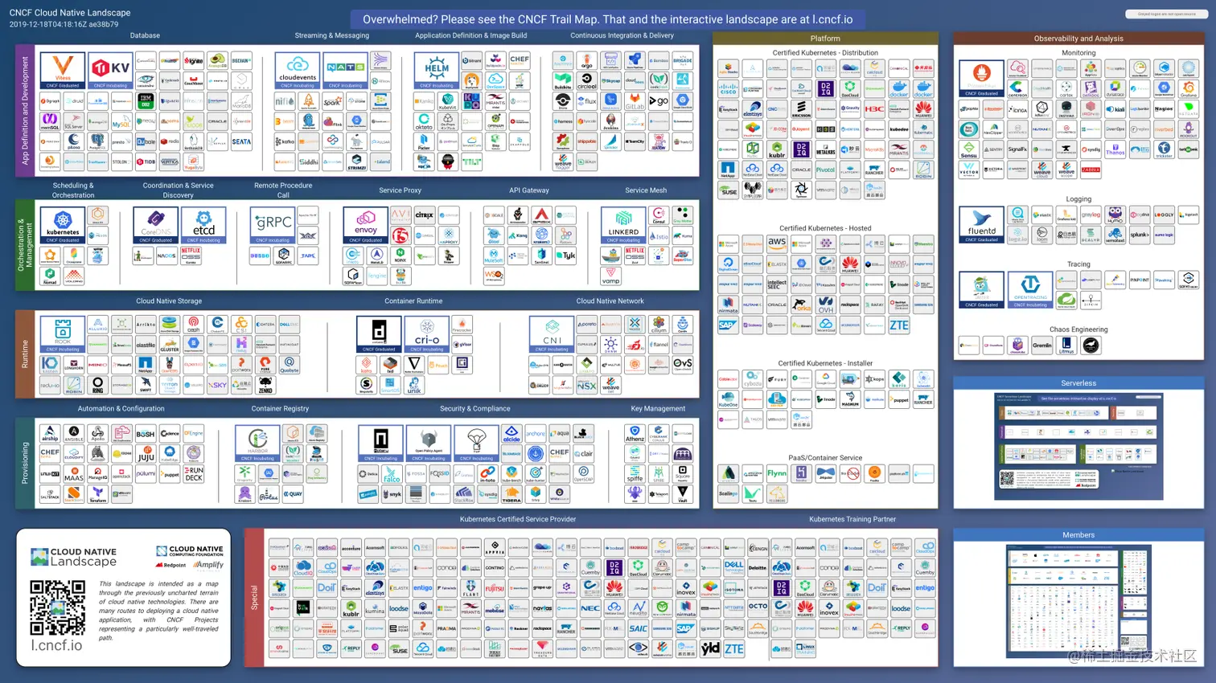Open the GitLab CI logo
Image resolution: width=1216 pixels, height=683 pixels.
point(635,100)
